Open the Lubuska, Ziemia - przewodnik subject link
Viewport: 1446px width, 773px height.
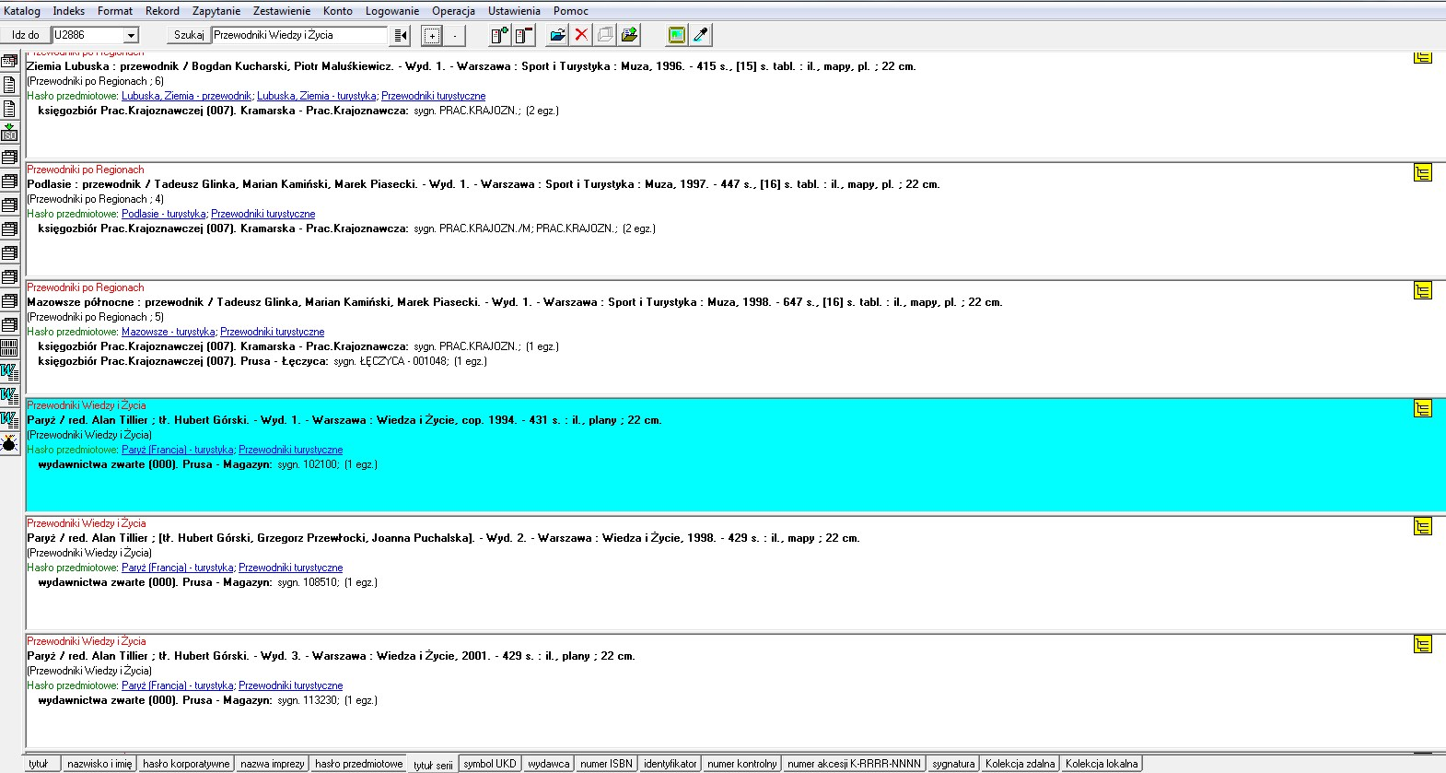point(186,96)
